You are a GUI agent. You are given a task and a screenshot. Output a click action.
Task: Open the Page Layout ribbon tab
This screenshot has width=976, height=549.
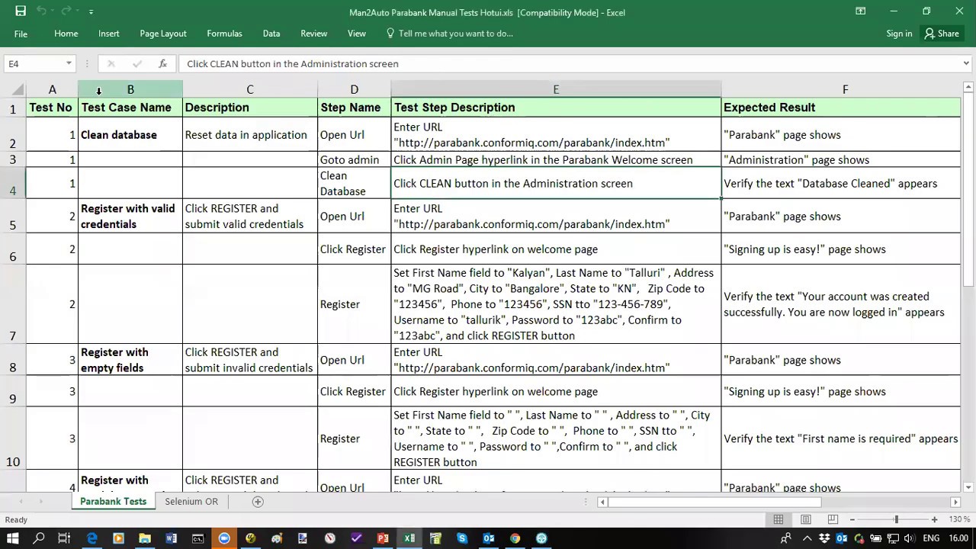coord(163,34)
